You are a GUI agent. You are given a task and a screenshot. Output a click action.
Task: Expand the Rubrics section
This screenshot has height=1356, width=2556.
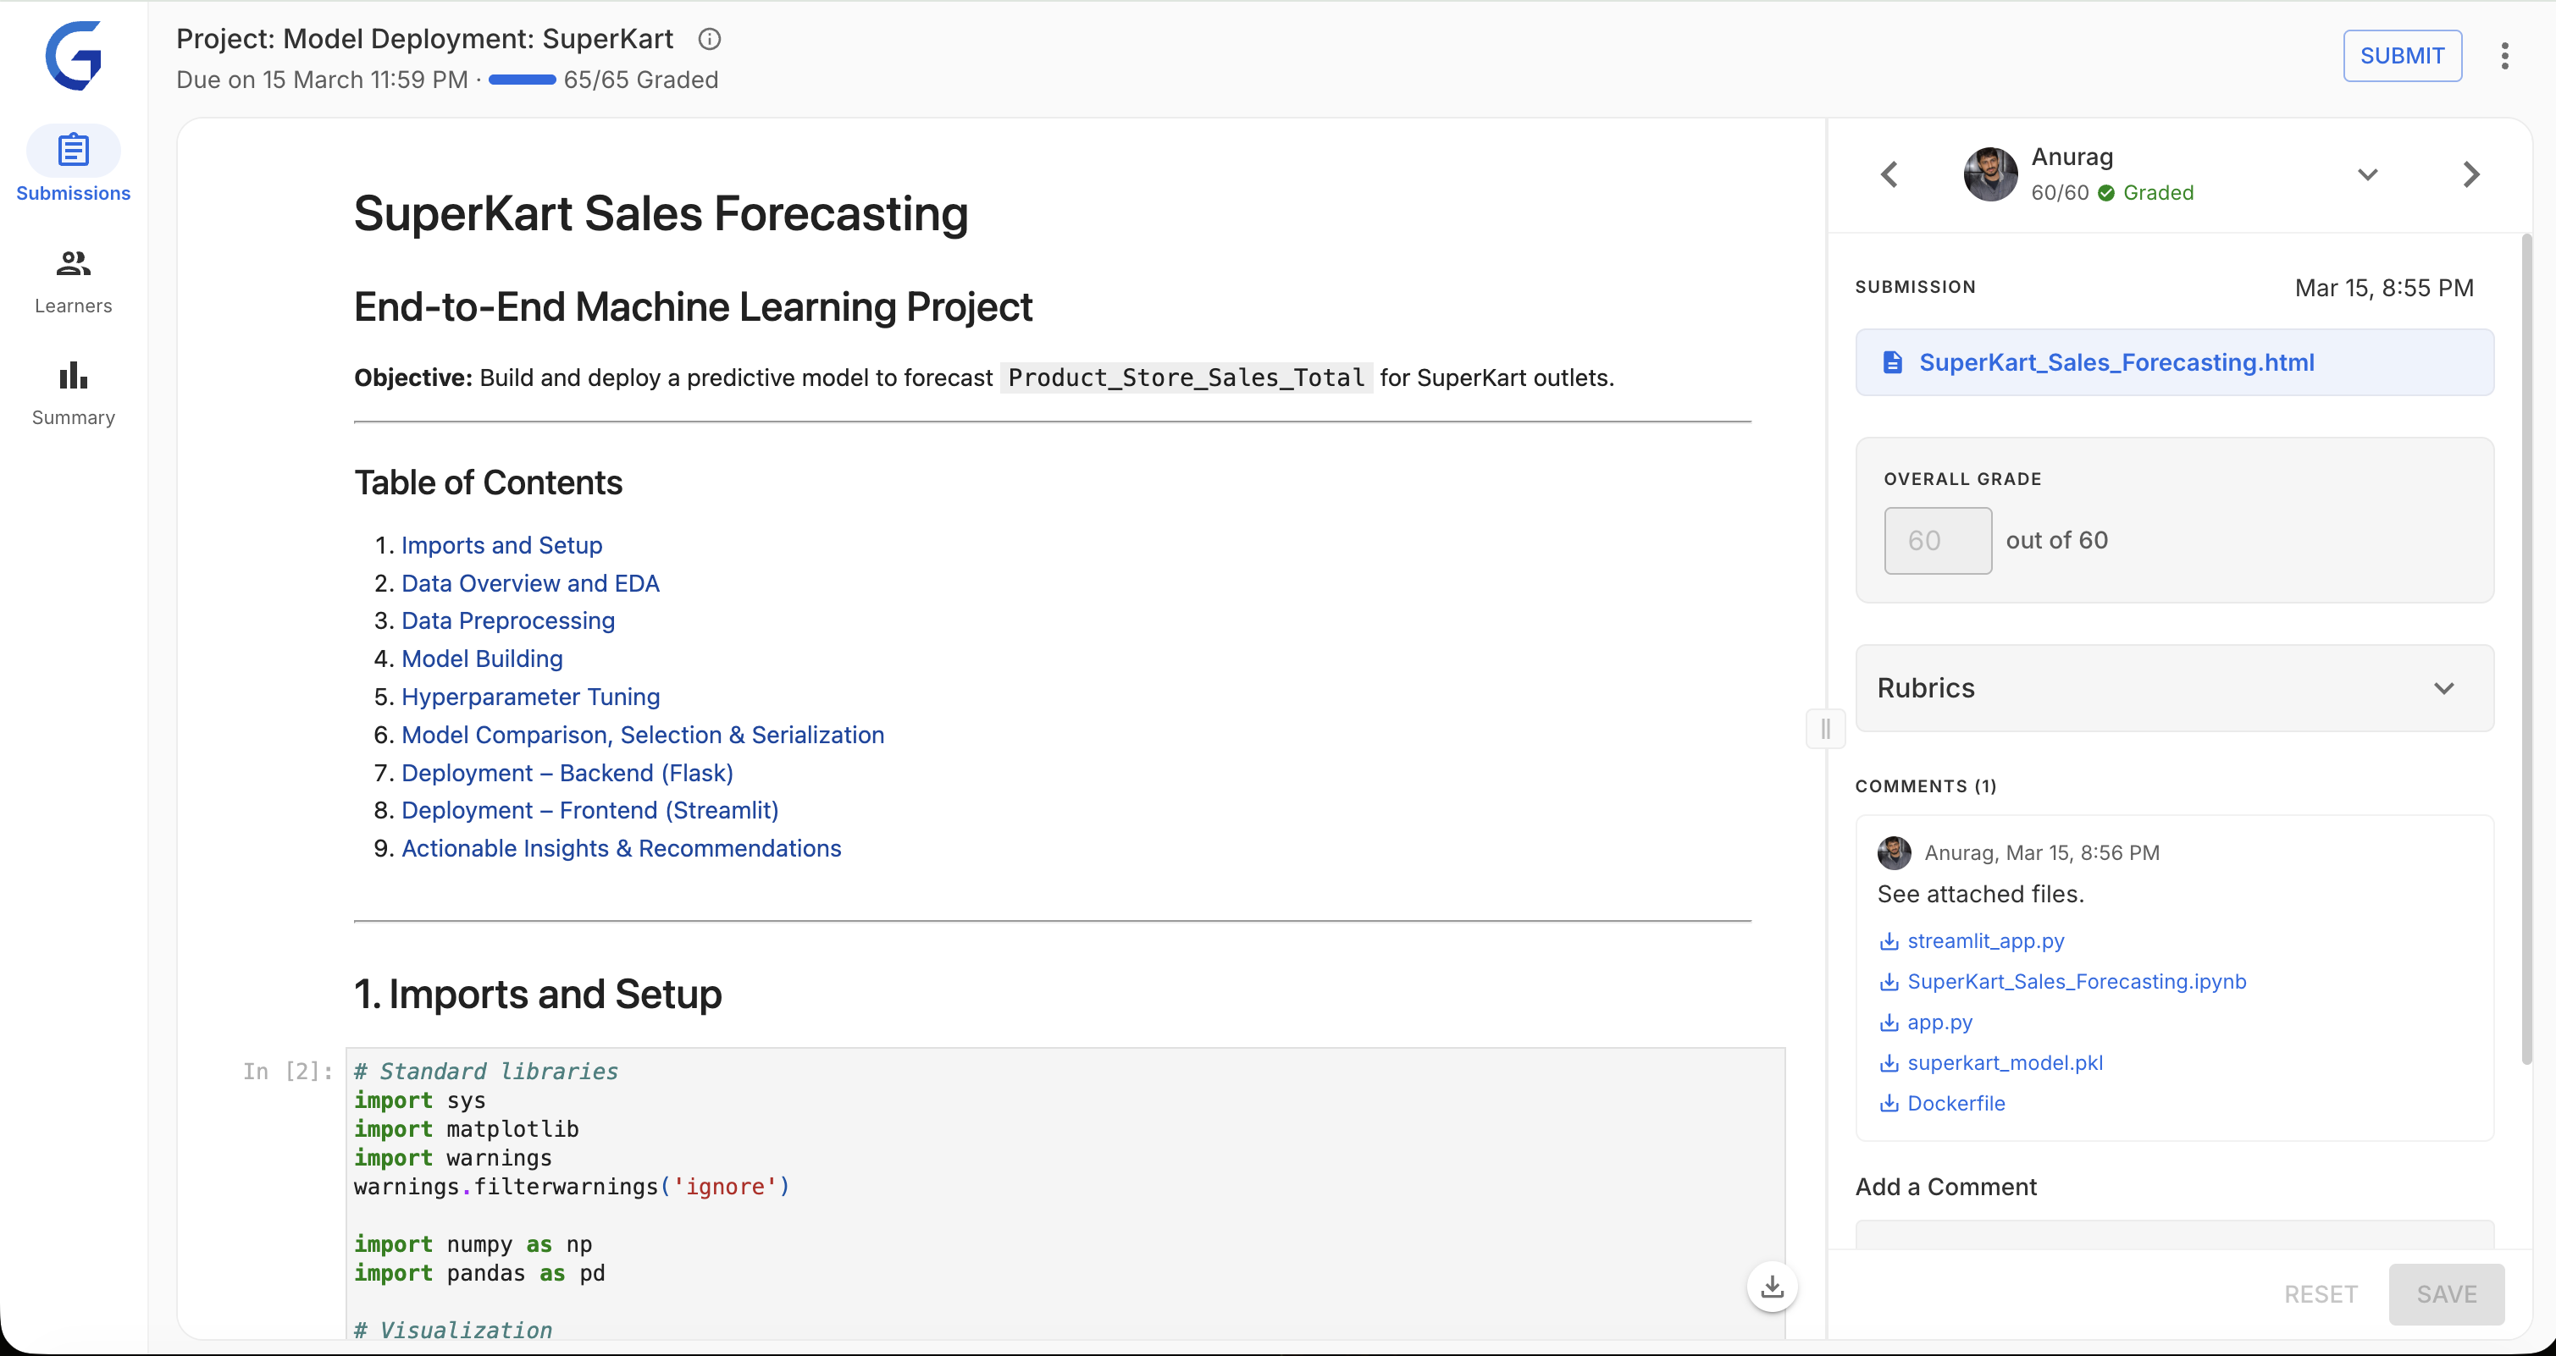[x=2174, y=688]
